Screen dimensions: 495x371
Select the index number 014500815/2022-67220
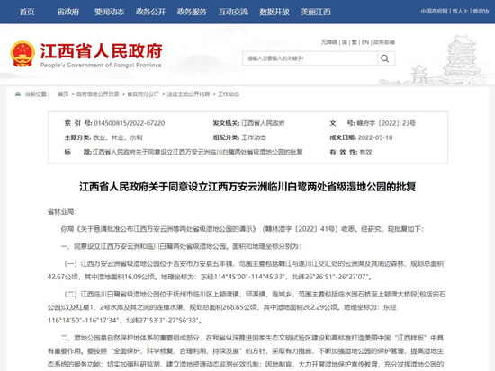pyautogui.click(x=130, y=123)
